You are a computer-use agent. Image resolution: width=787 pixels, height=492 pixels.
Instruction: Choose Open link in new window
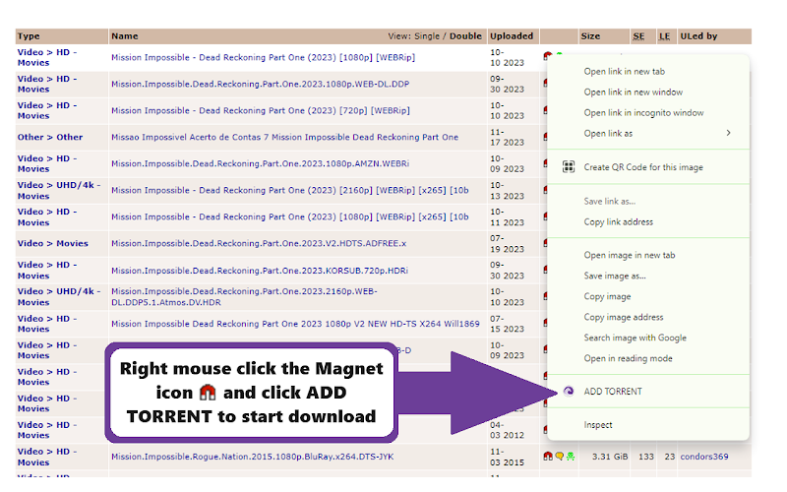click(x=633, y=92)
